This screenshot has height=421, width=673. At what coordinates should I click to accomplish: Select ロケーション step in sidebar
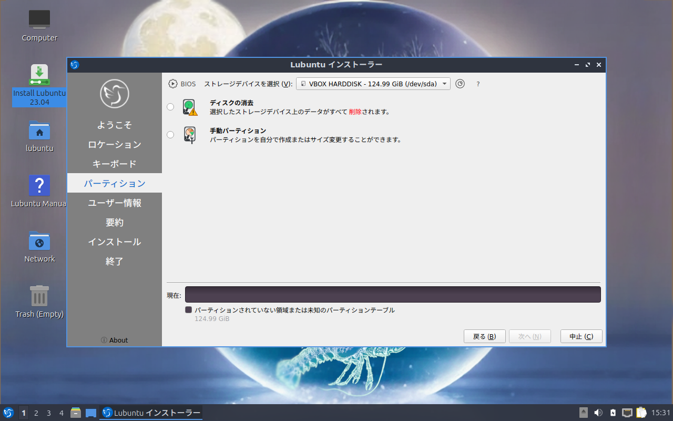coord(115,144)
